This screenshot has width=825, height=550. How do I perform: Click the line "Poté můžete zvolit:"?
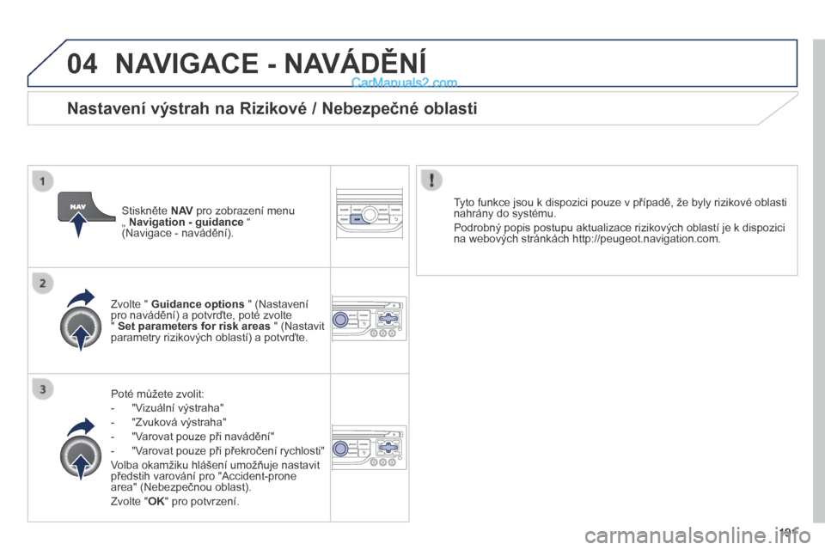point(157,394)
